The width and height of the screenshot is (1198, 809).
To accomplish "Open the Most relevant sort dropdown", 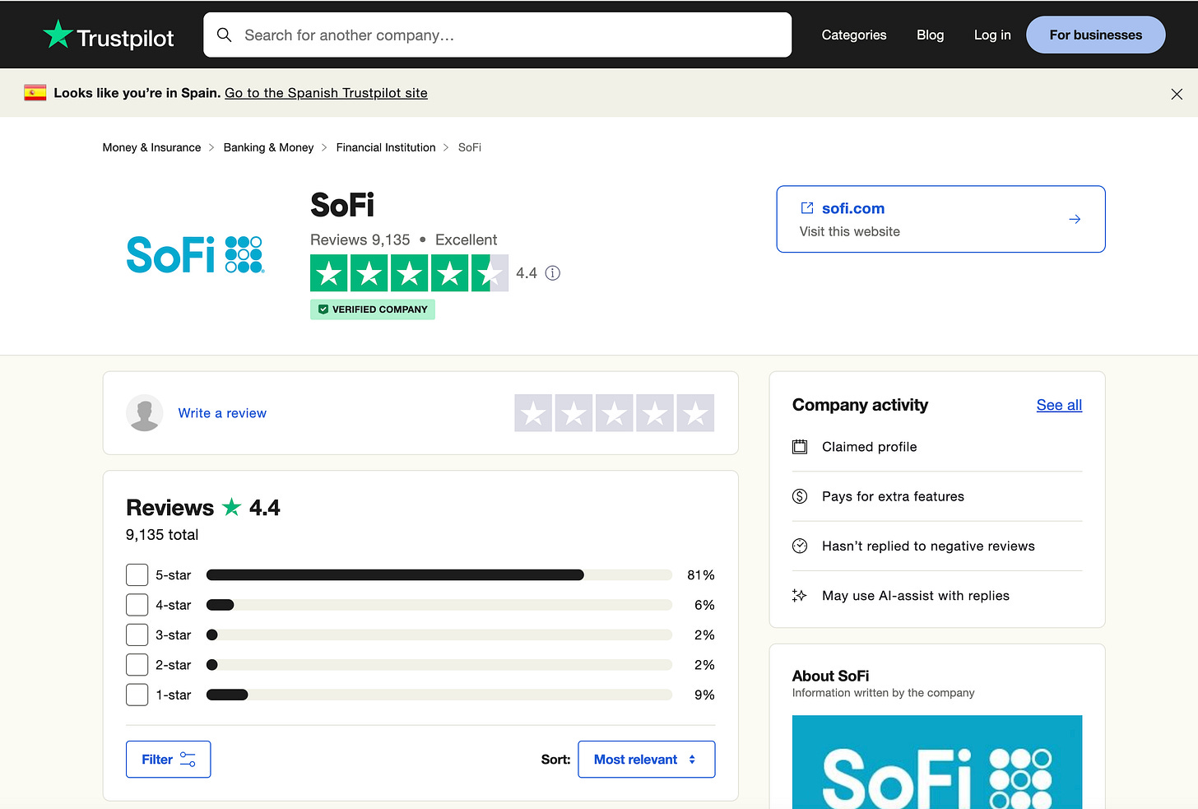I will pyautogui.click(x=647, y=760).
